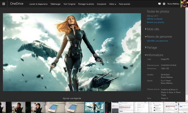Screen dimensions: 188x113
Task: Go to the OneDrive home logo
Action: 17,4
